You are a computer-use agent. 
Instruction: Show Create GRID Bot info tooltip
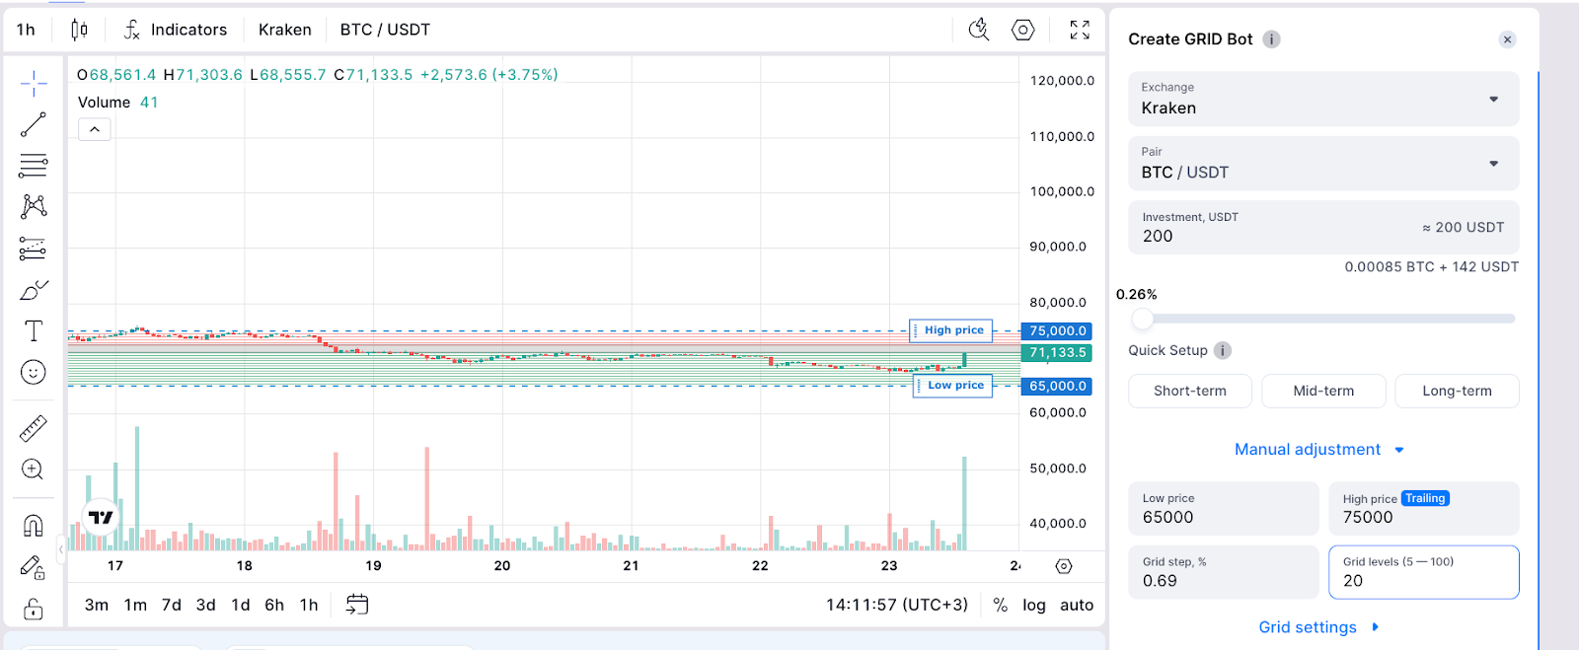point(1272,39)
